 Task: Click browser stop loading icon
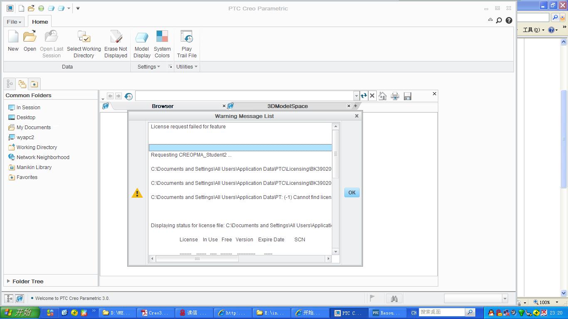(x=372, y=96)
